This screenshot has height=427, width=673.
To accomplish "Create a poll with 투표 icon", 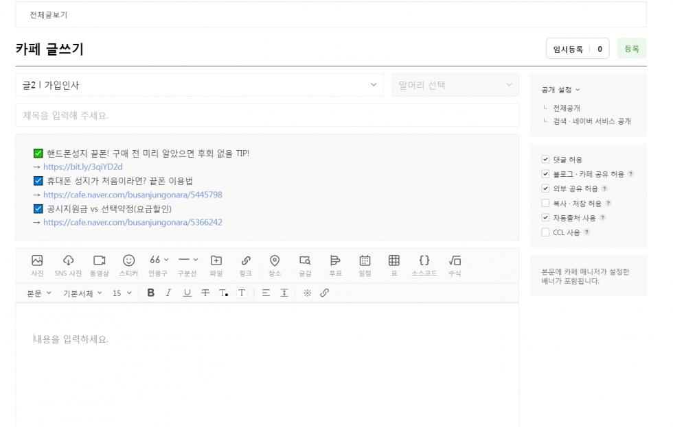I will pyautogui.click(x=335, y=265).
